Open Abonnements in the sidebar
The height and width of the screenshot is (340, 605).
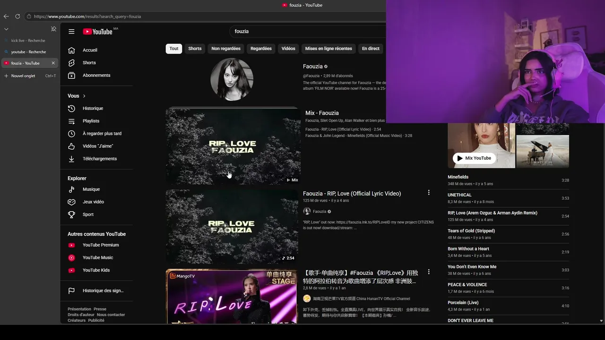(96, 76)
